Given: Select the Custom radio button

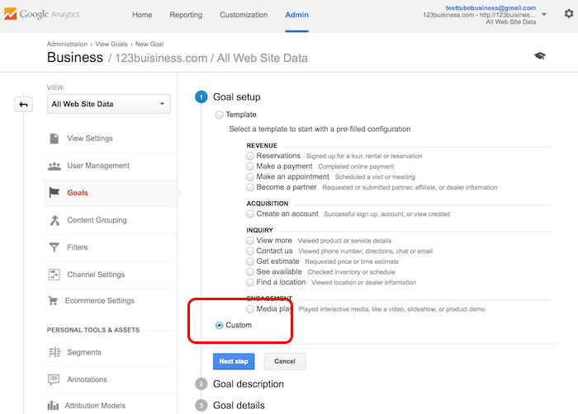Looking at the screenshot, I should [x=219, y=325].
